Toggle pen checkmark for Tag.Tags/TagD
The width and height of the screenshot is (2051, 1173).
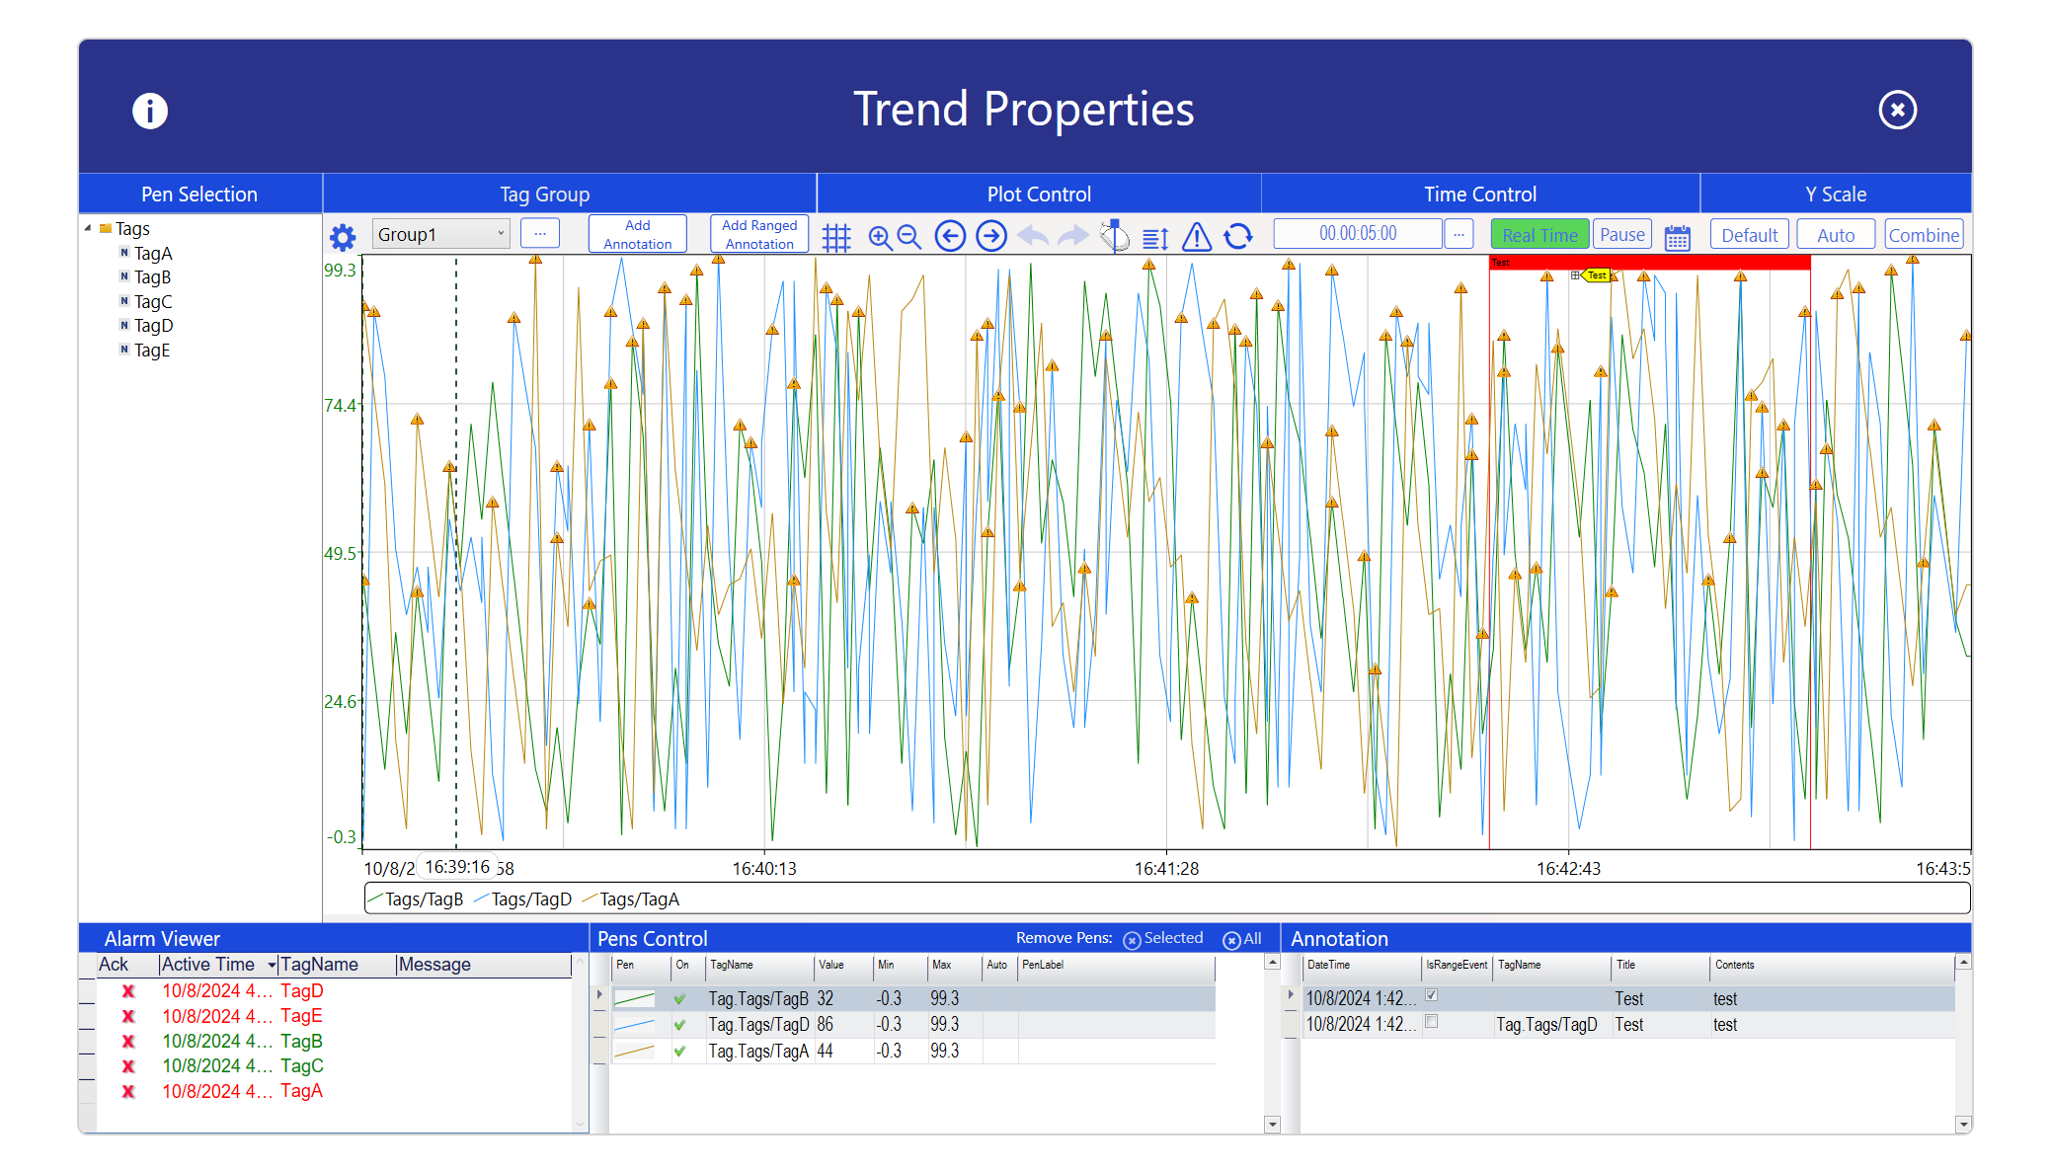point(679,1025)
